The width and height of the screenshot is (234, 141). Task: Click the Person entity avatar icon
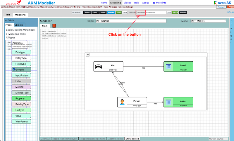pyautogui.click(x=122, y=102)
